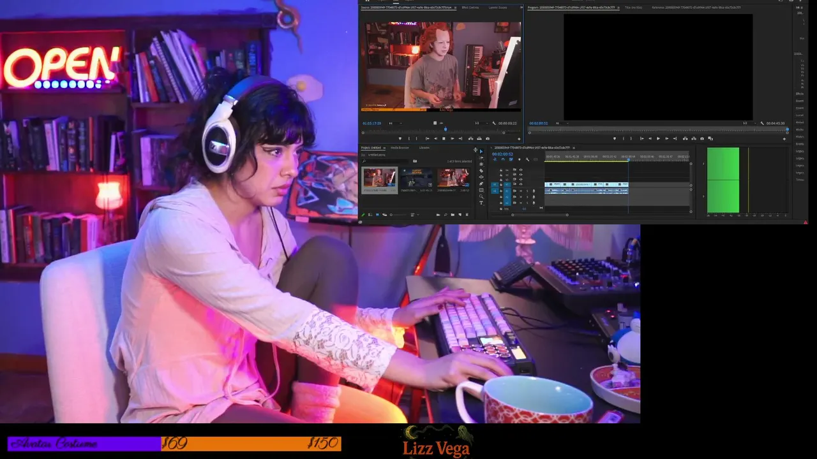Open the Effects panel in the right sidebar
This screenshot has width=817, height=459.
pyautogui.click(x=800, y=94)
